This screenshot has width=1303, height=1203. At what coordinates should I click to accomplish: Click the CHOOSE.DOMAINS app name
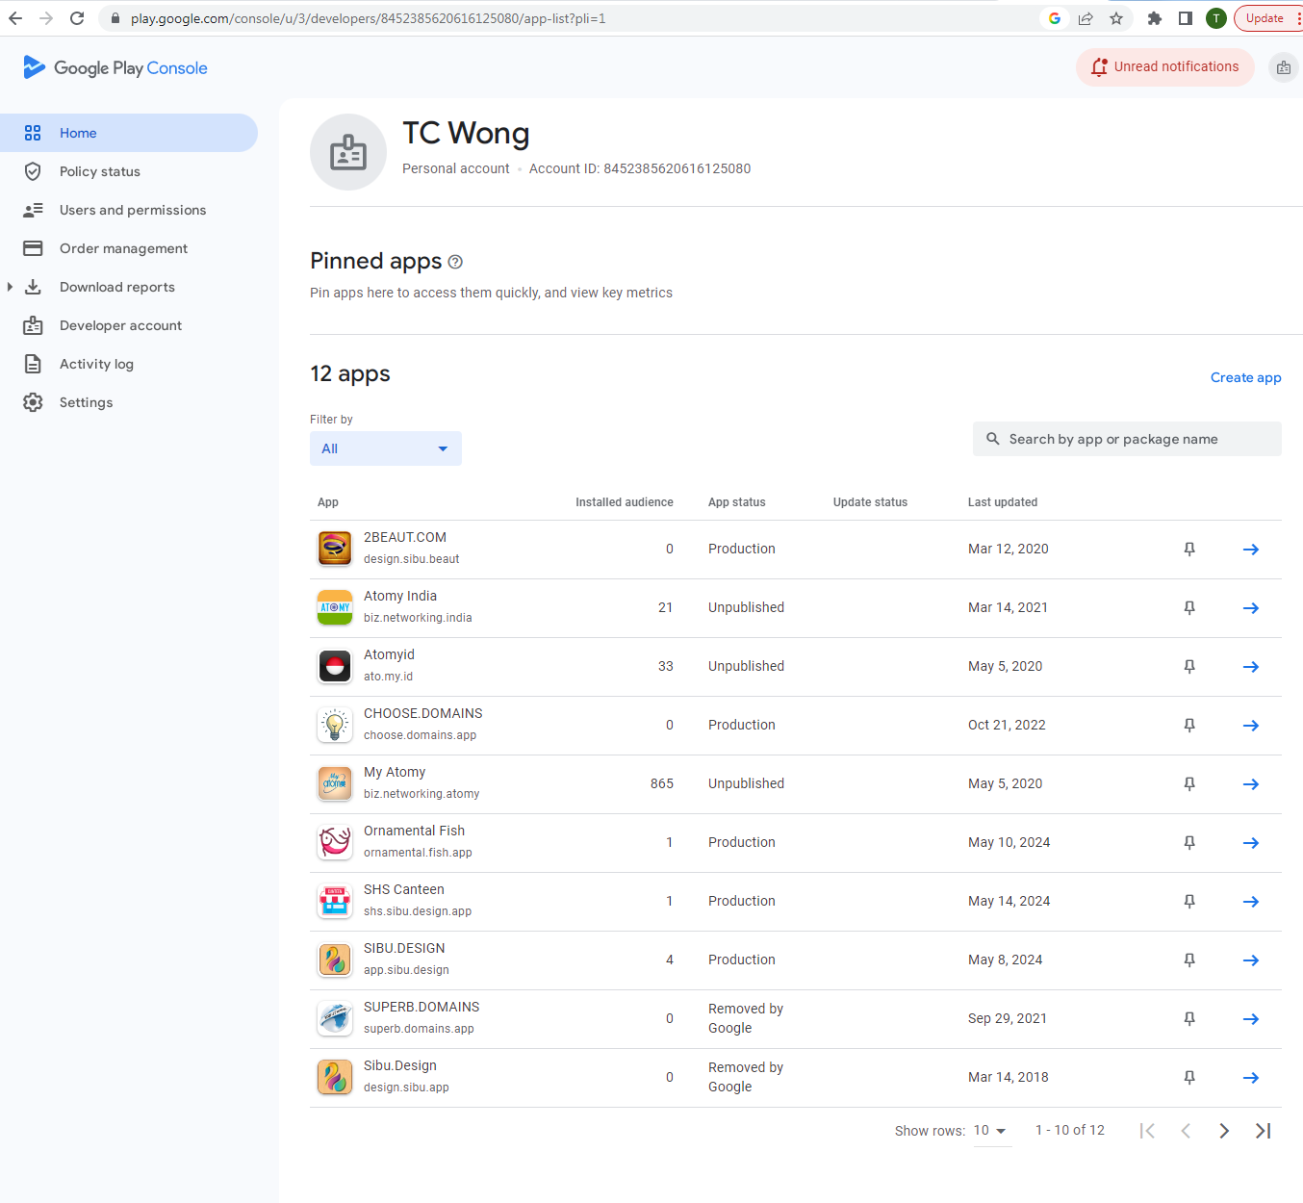(423, 713)
